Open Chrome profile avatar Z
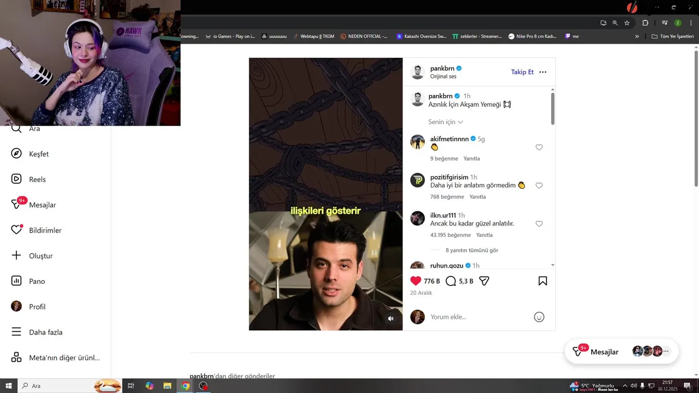 pyautogui.click(x=678, y=23)
